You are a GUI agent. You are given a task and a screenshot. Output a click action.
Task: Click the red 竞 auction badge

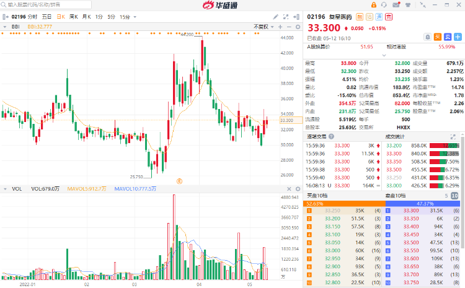pyautogui.click(x=389, y=17)
